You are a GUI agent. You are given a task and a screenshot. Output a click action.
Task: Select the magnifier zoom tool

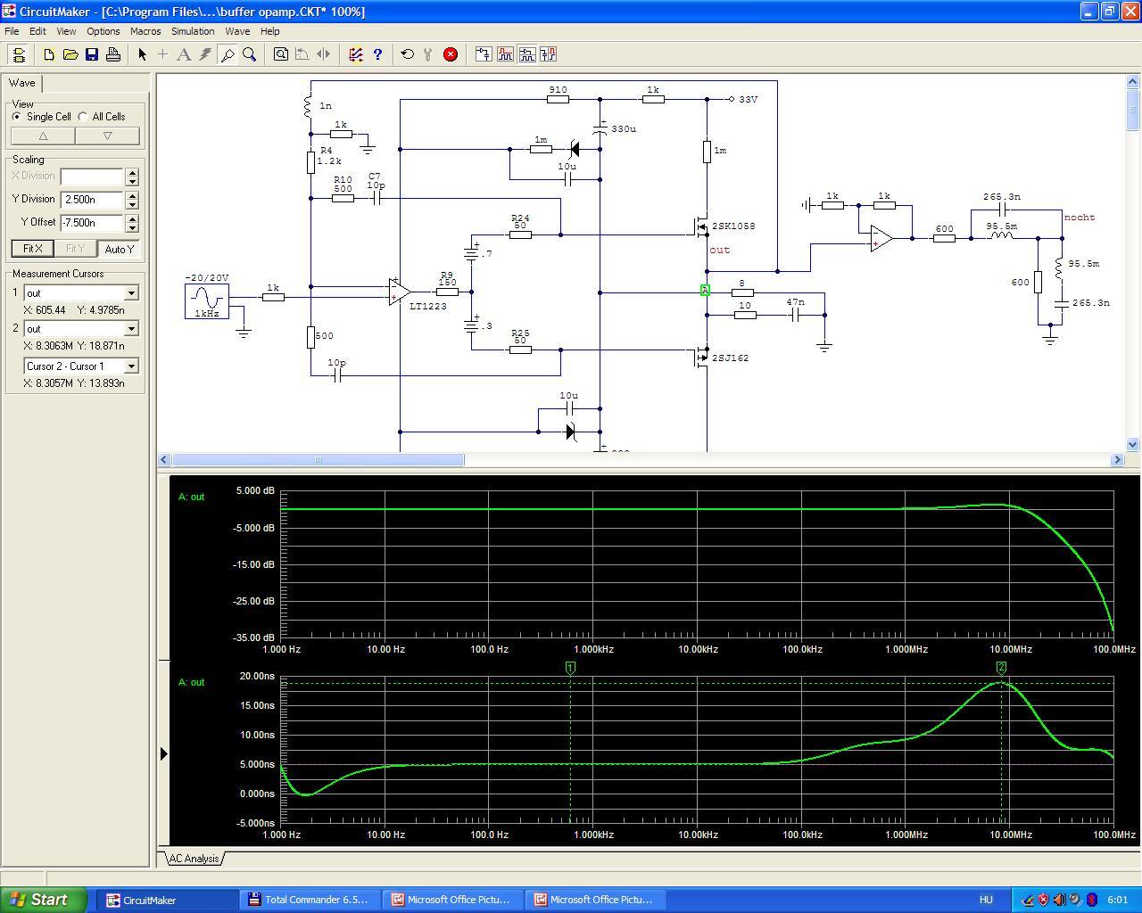[x=250, y=54]
